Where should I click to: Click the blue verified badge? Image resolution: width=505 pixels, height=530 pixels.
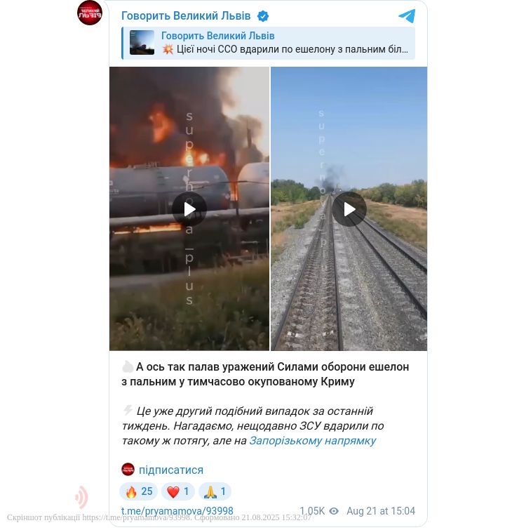pos(263,16)
